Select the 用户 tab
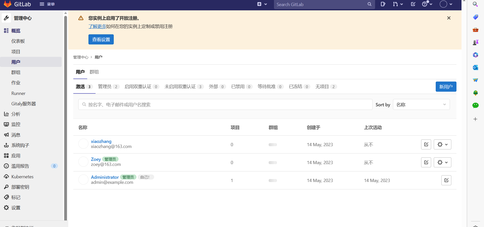 click(80, 72)
